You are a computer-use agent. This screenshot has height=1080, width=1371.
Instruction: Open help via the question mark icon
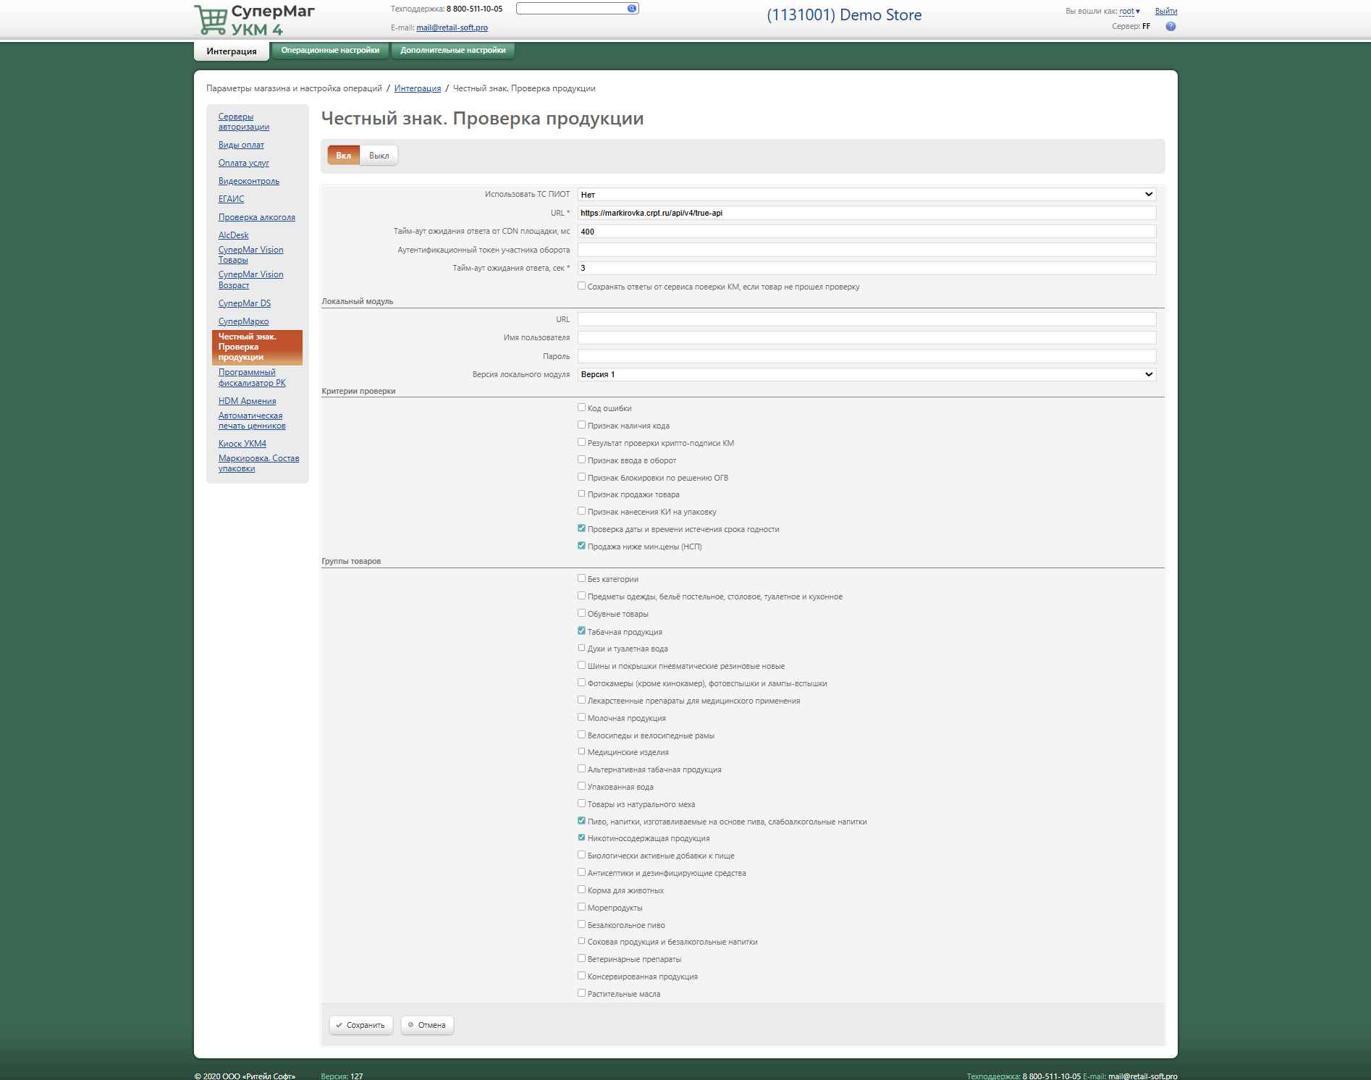pos(1170,27)
